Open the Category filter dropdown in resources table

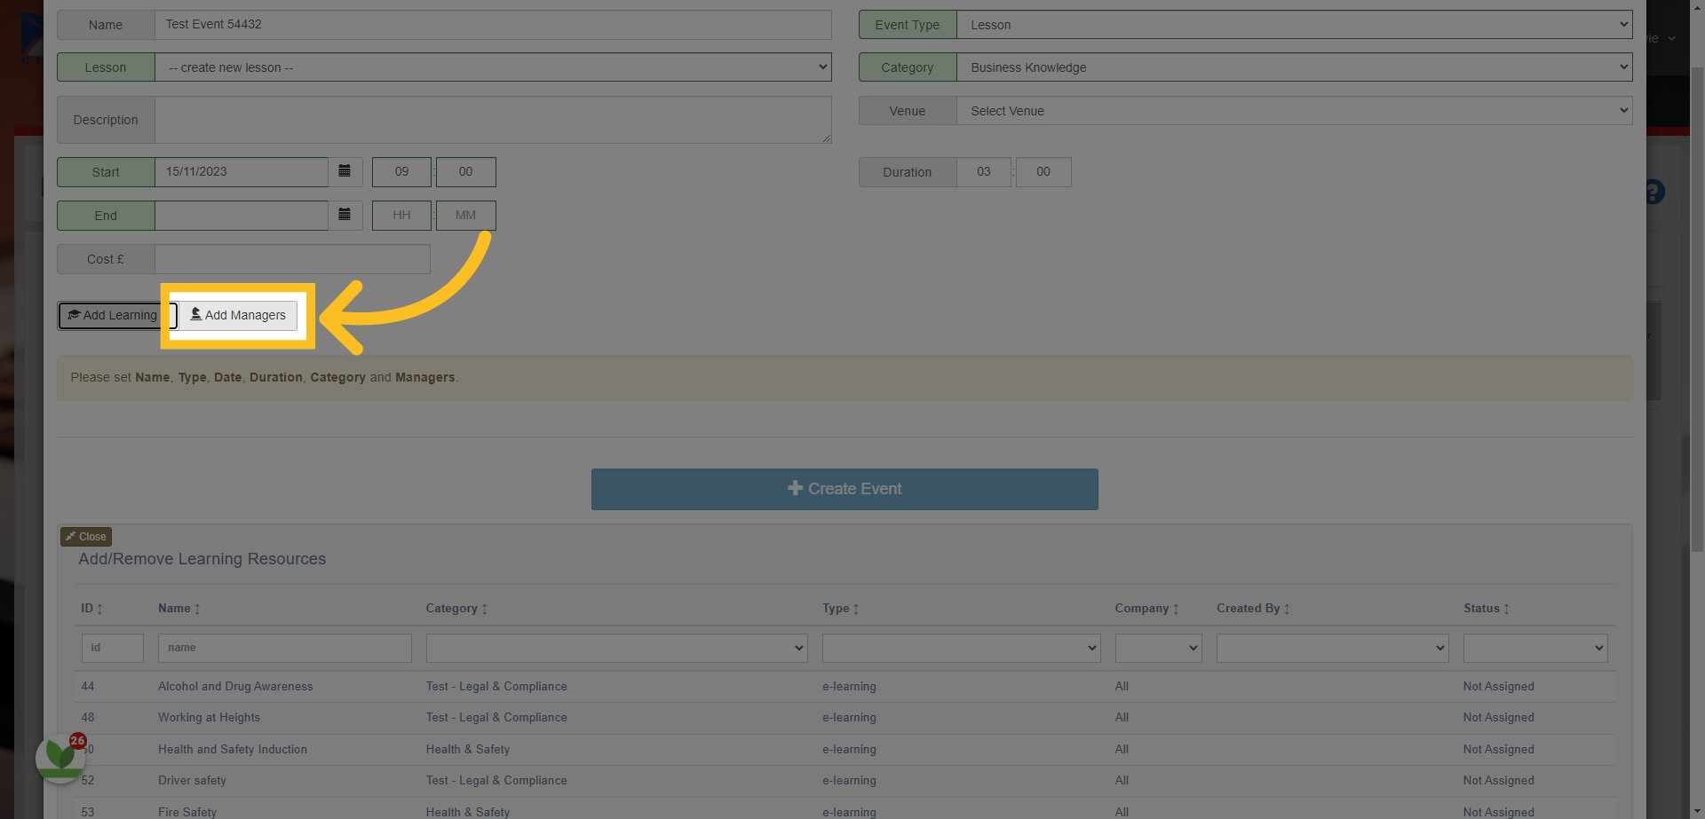[616, 648]
